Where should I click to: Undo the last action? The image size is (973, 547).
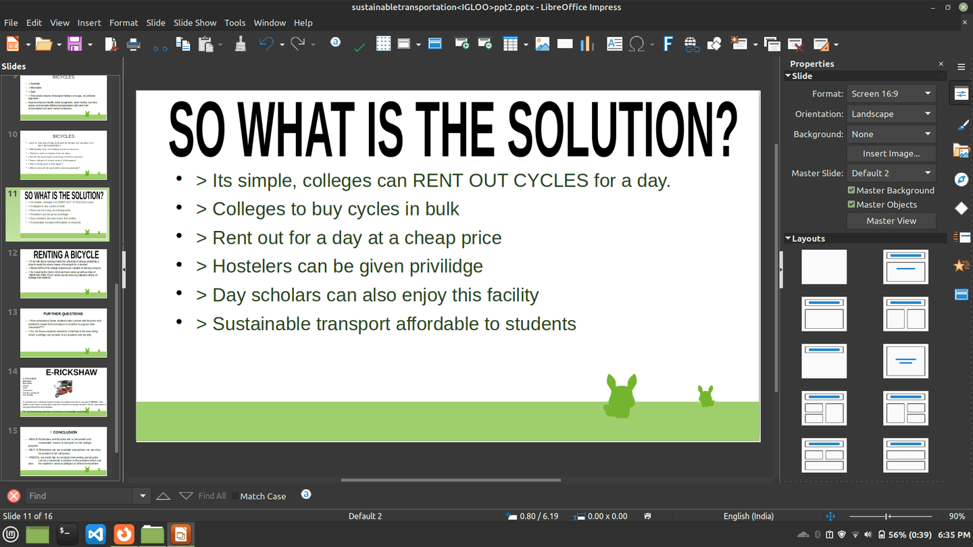(x=266, y=44)
